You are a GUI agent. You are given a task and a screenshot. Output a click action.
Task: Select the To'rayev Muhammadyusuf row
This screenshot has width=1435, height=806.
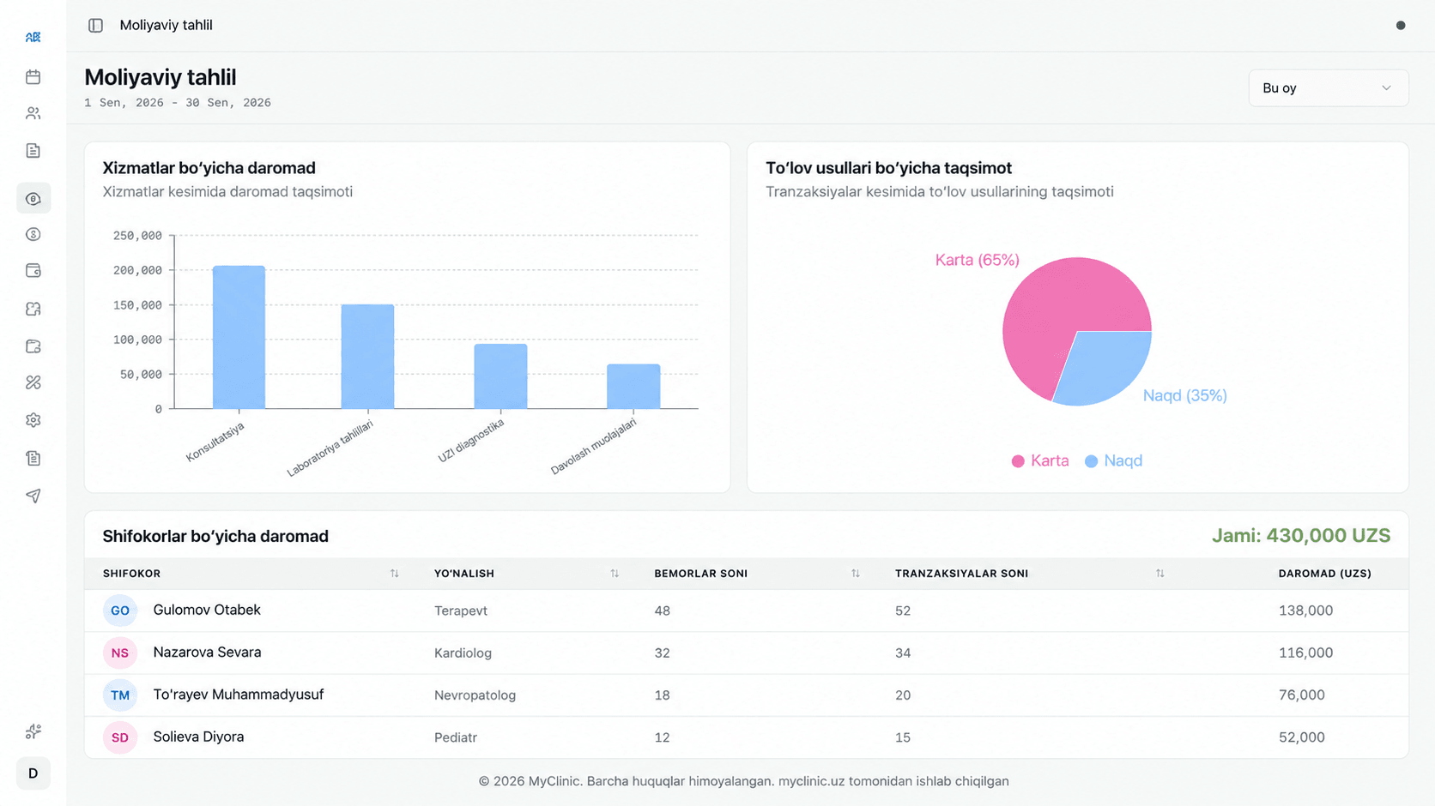[x=746, y=695]
